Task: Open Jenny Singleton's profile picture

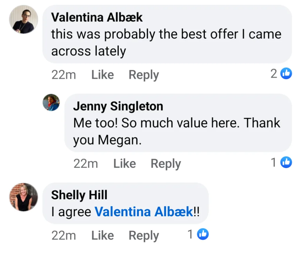Action: (51, 102)
